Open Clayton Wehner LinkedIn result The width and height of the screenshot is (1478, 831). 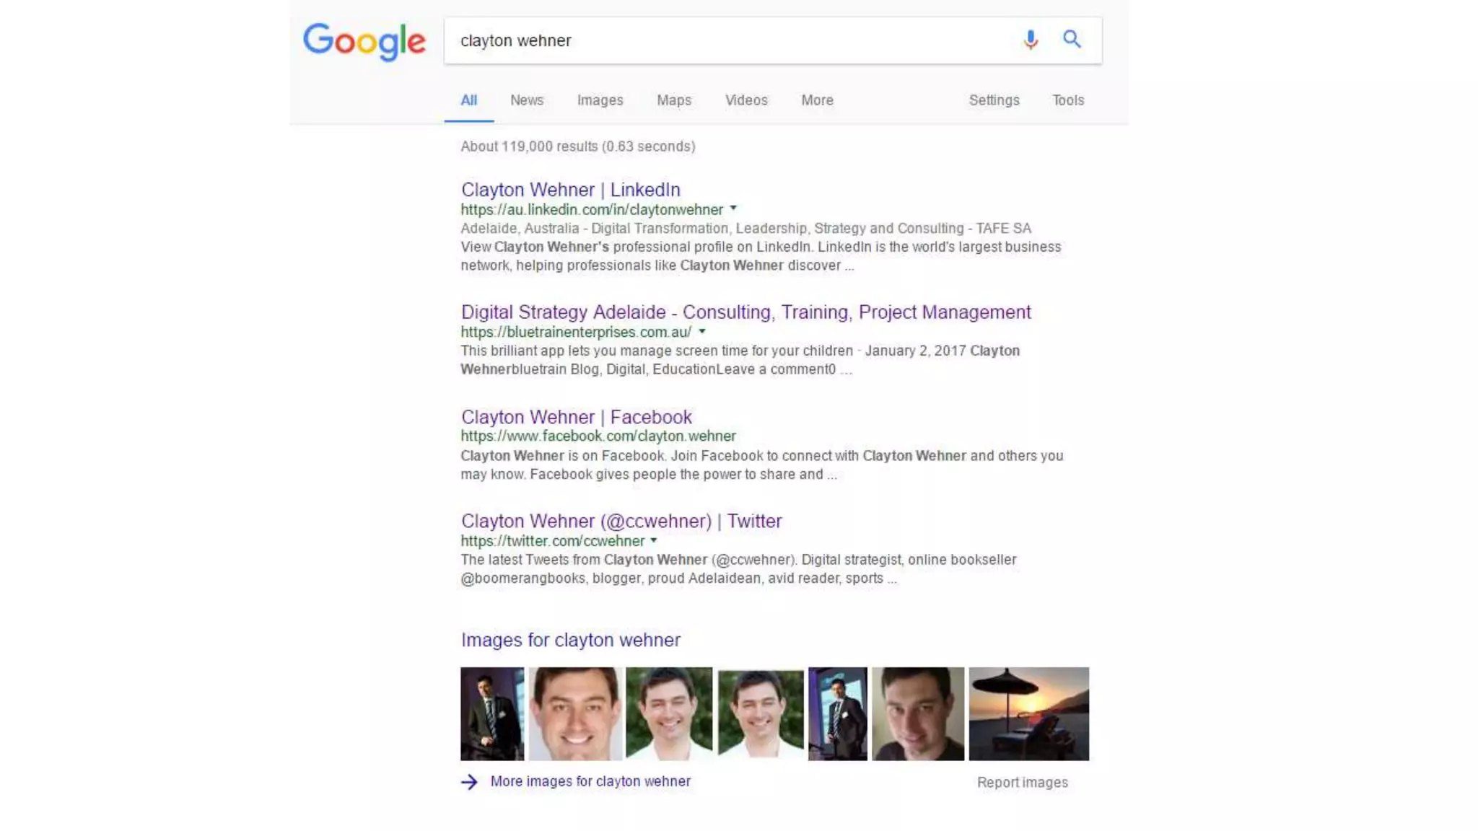(570, 190)
